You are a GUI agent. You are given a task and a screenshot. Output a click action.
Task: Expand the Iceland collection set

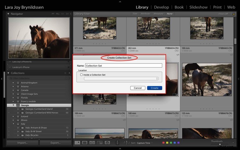coord(13,116)
